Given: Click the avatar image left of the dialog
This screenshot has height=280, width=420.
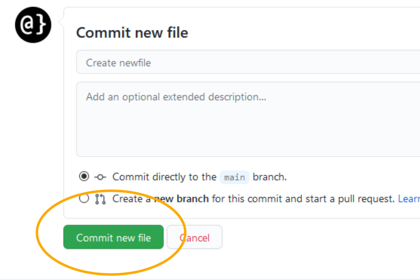Looking at the screenshot, I should pos(33,25).
